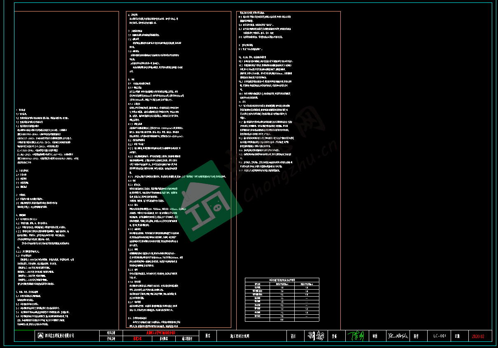Click the drawing title in title block
The image size is (498, 348).
240,336
